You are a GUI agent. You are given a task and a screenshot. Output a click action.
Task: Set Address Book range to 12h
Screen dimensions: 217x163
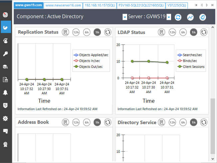coord(76,122)
